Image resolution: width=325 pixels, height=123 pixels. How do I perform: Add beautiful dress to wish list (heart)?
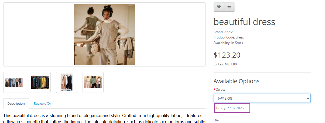click(219, 7)
